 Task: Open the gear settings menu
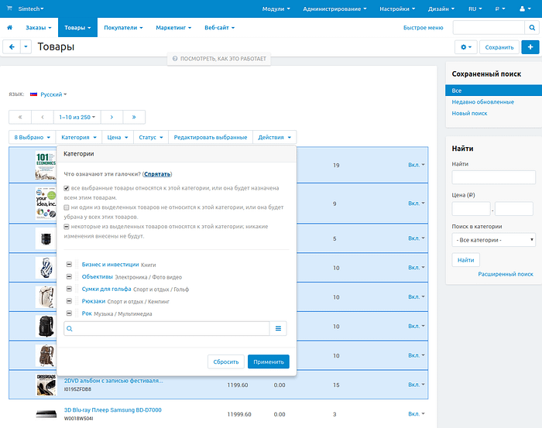[x=466, y=47]
